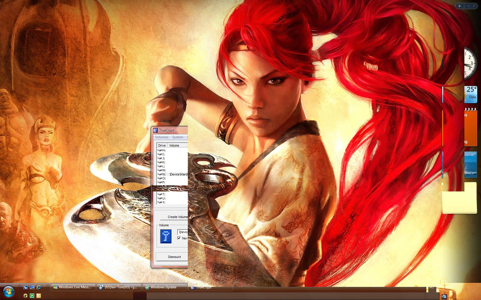Click the blue TrueCrypt volume logo
The height and width of the screenshot is (300, 481).
point(166,236)
